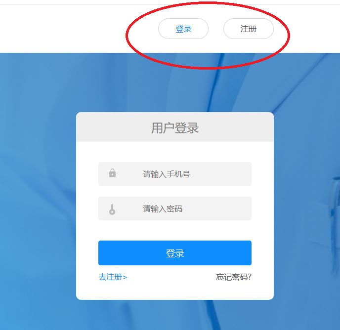Focus the 请输入手机号 input field
340x330 pixels.
click(175, 174)
